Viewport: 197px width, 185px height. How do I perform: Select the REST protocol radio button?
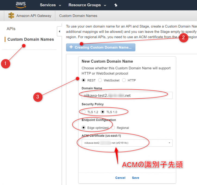83,80
